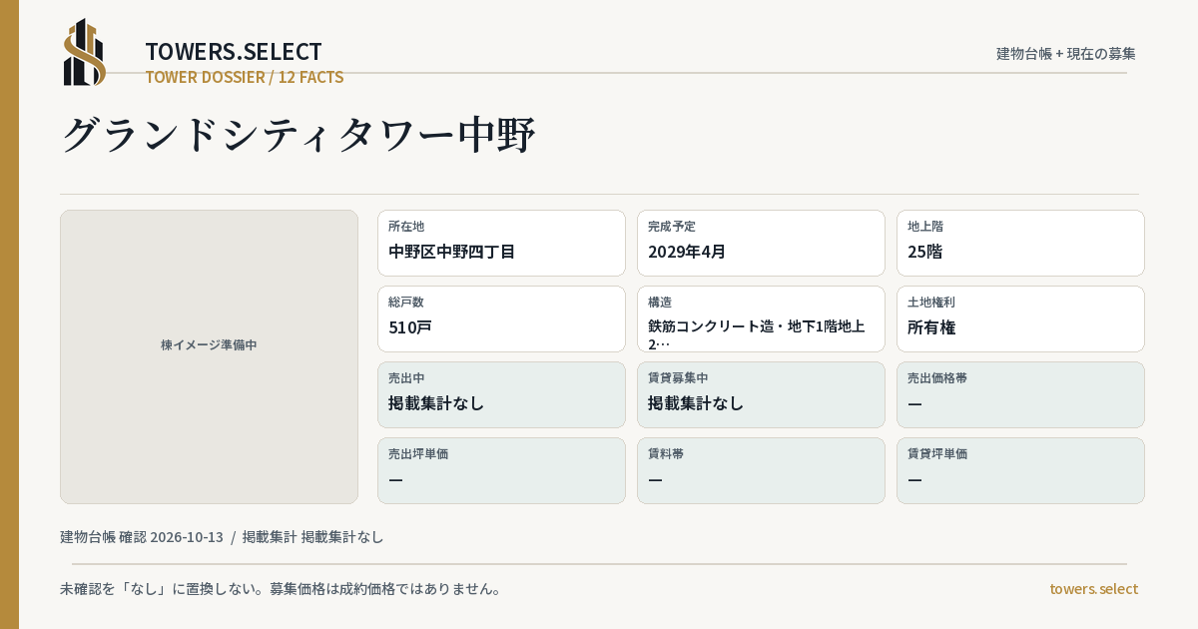Open the towers.select footer link
The height and width of the screenshot is (629, 1198).
[1093, 589]
